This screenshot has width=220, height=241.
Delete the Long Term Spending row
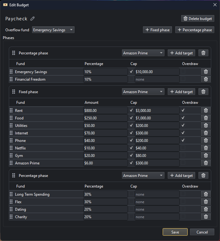click(x=206, y=194)
